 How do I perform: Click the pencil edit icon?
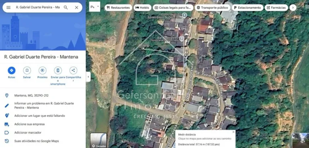(x=7, y=106)
